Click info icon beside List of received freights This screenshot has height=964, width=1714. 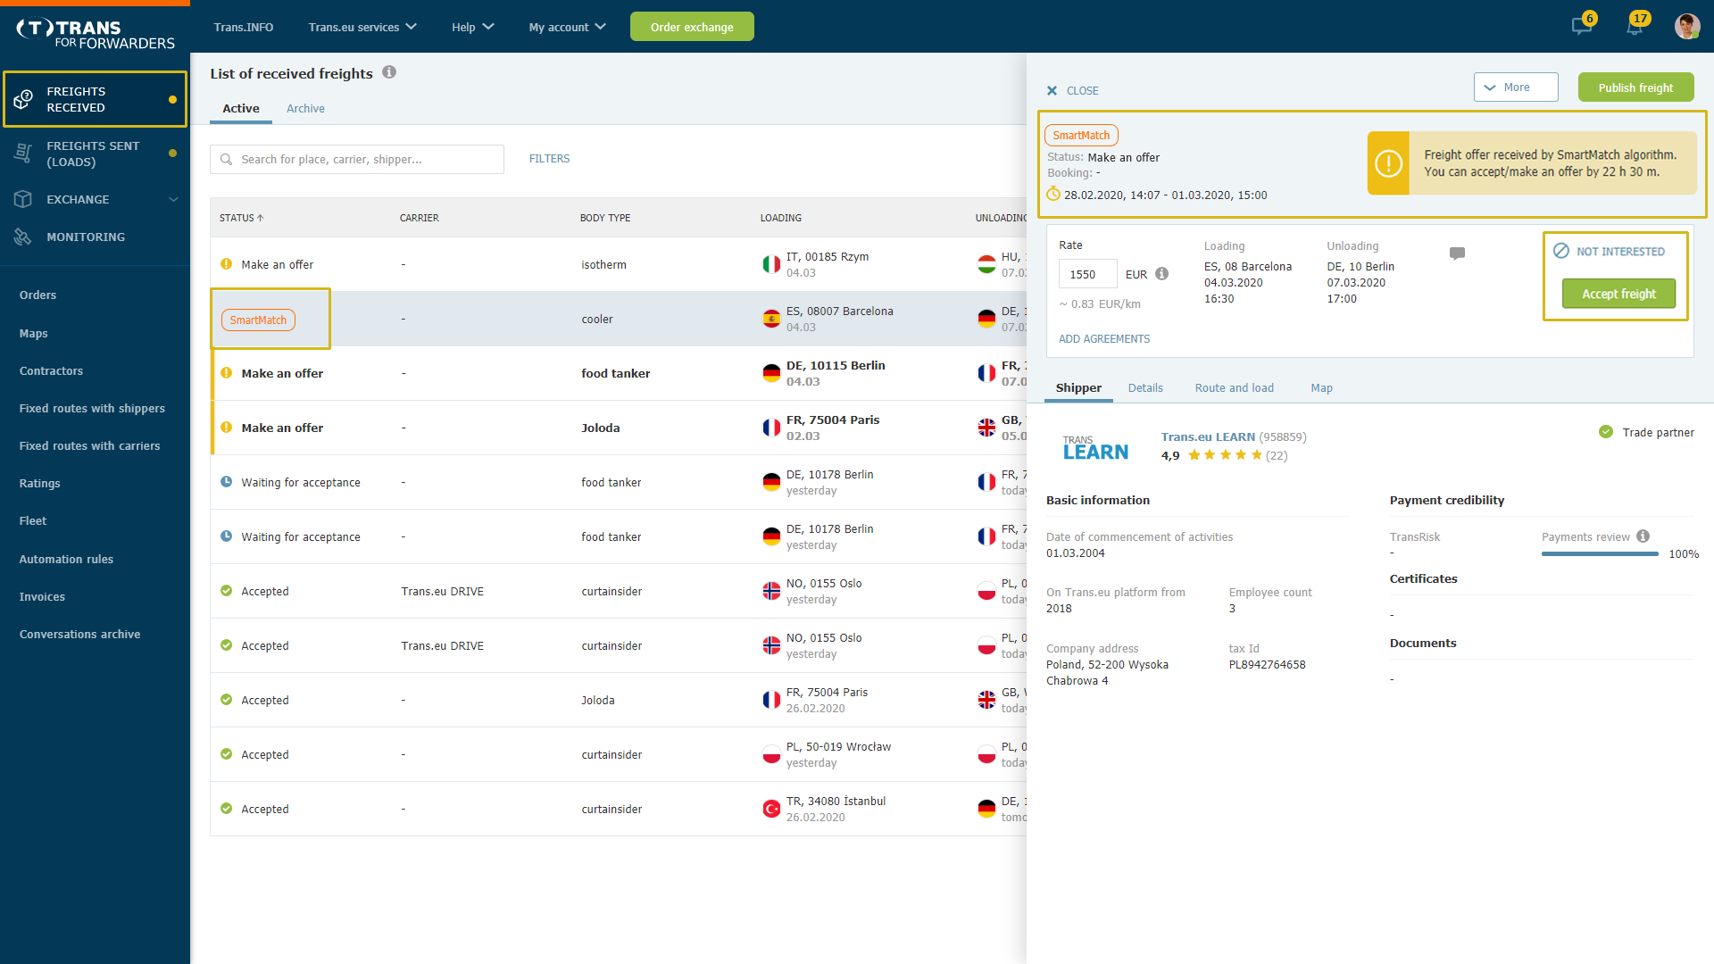(x=389, y=72)
